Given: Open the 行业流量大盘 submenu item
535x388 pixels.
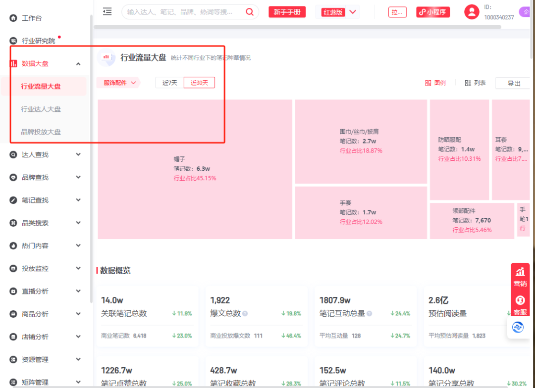Looking at the screenshot, I should 43,86.
